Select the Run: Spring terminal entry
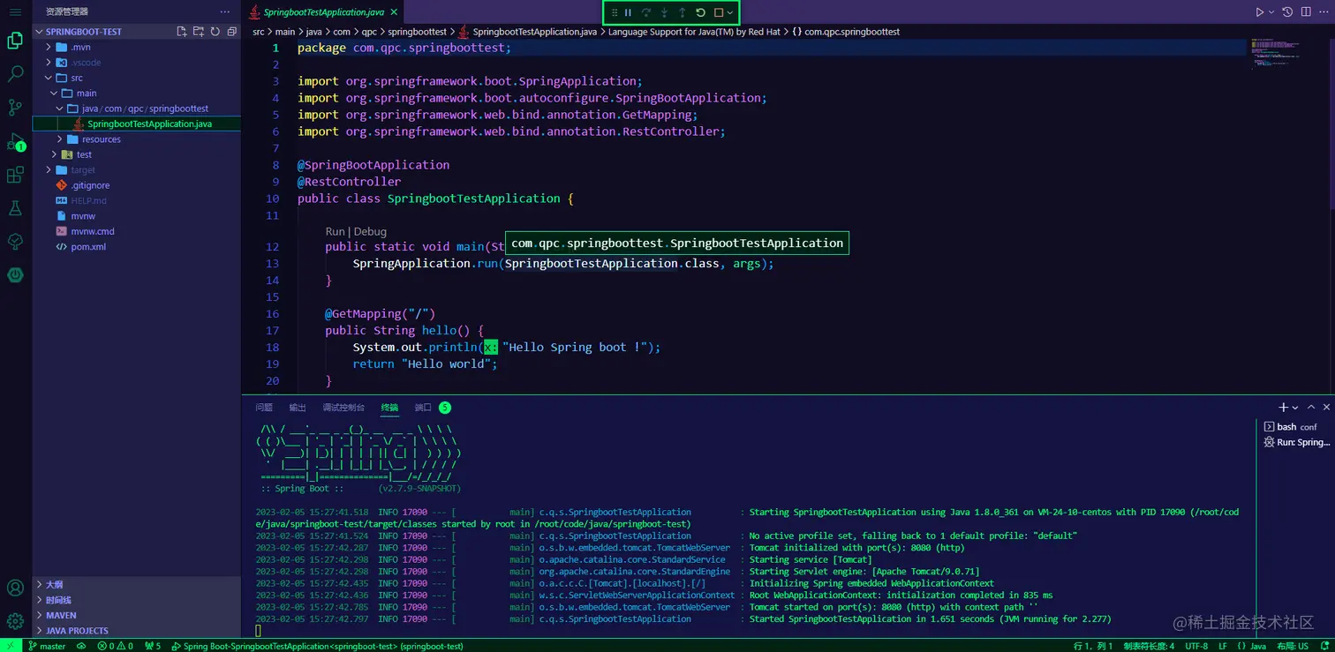The image size is (1335, 652). (x=1298, y=442)
